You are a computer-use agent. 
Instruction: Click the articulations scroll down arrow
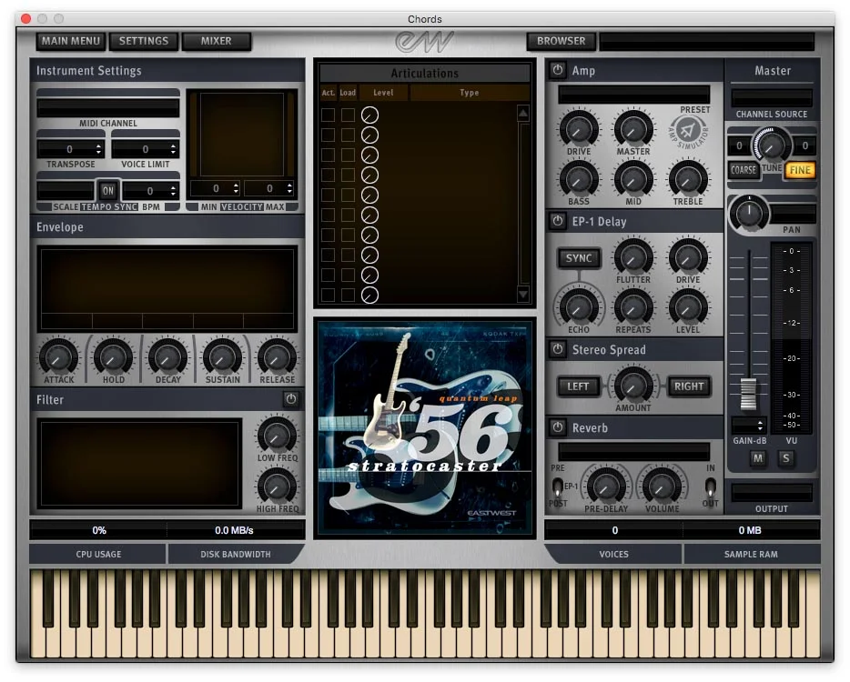coord(523,294)
